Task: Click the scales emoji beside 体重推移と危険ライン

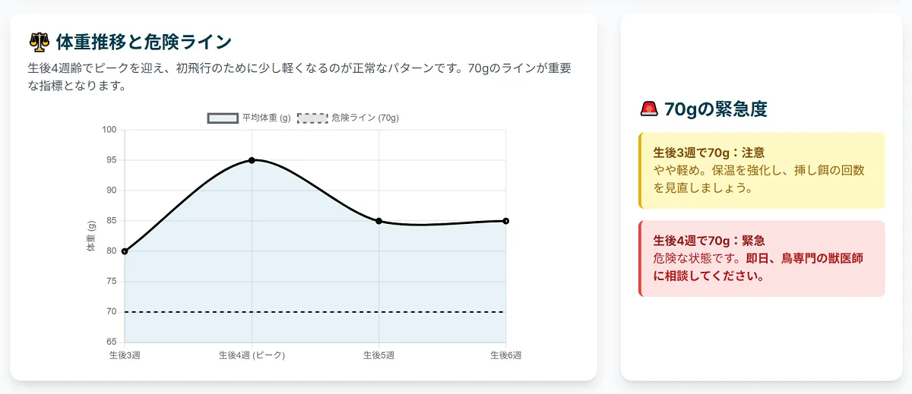Action: (38, 41)
